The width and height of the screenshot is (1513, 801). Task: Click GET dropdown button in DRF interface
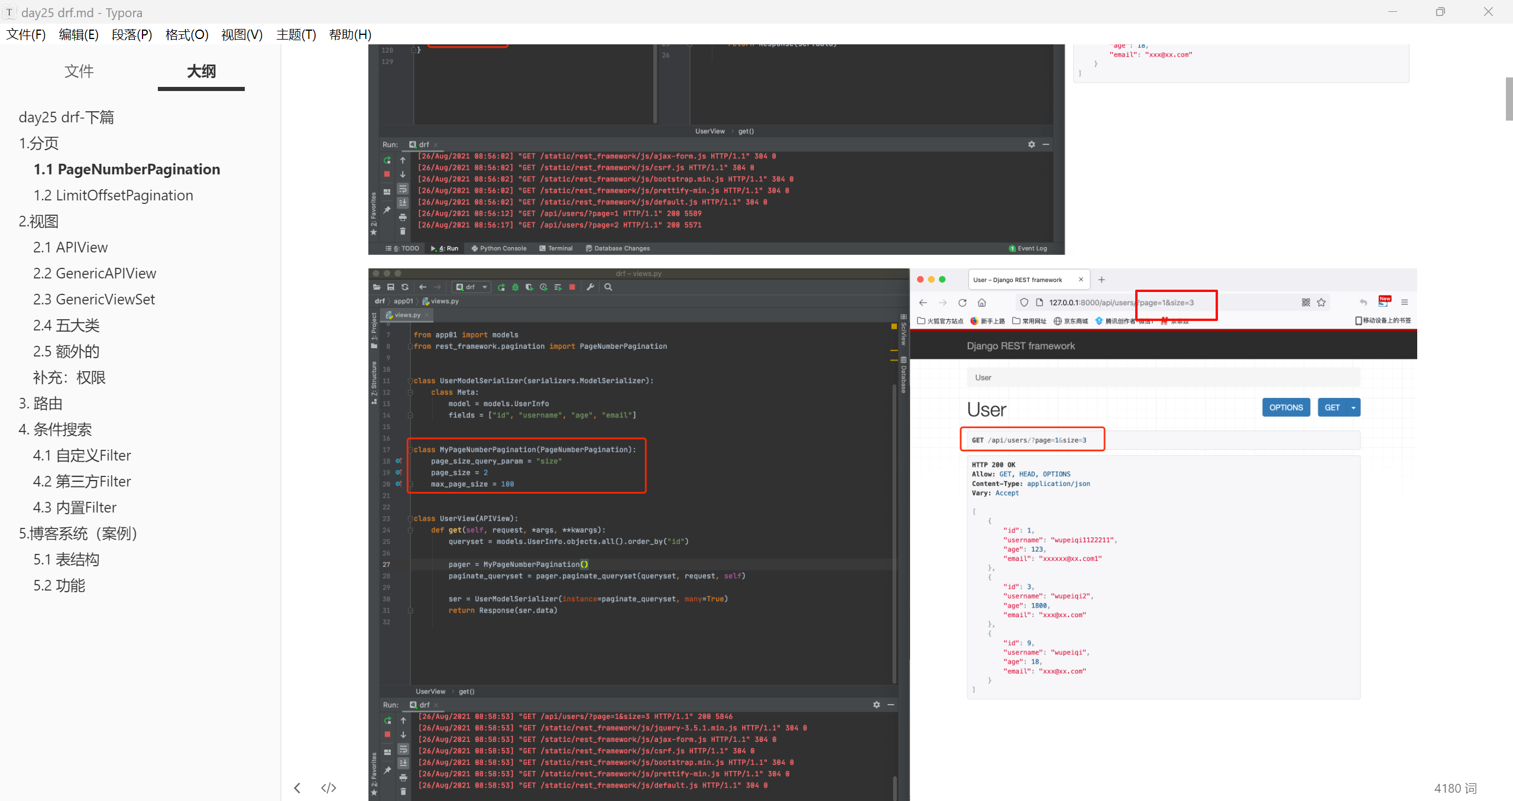point(1353,407)
